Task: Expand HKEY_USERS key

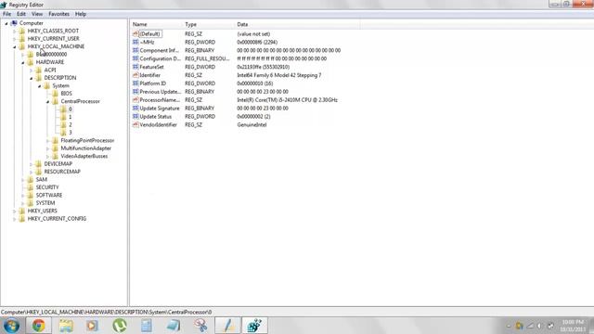Action: click(15, 211)
